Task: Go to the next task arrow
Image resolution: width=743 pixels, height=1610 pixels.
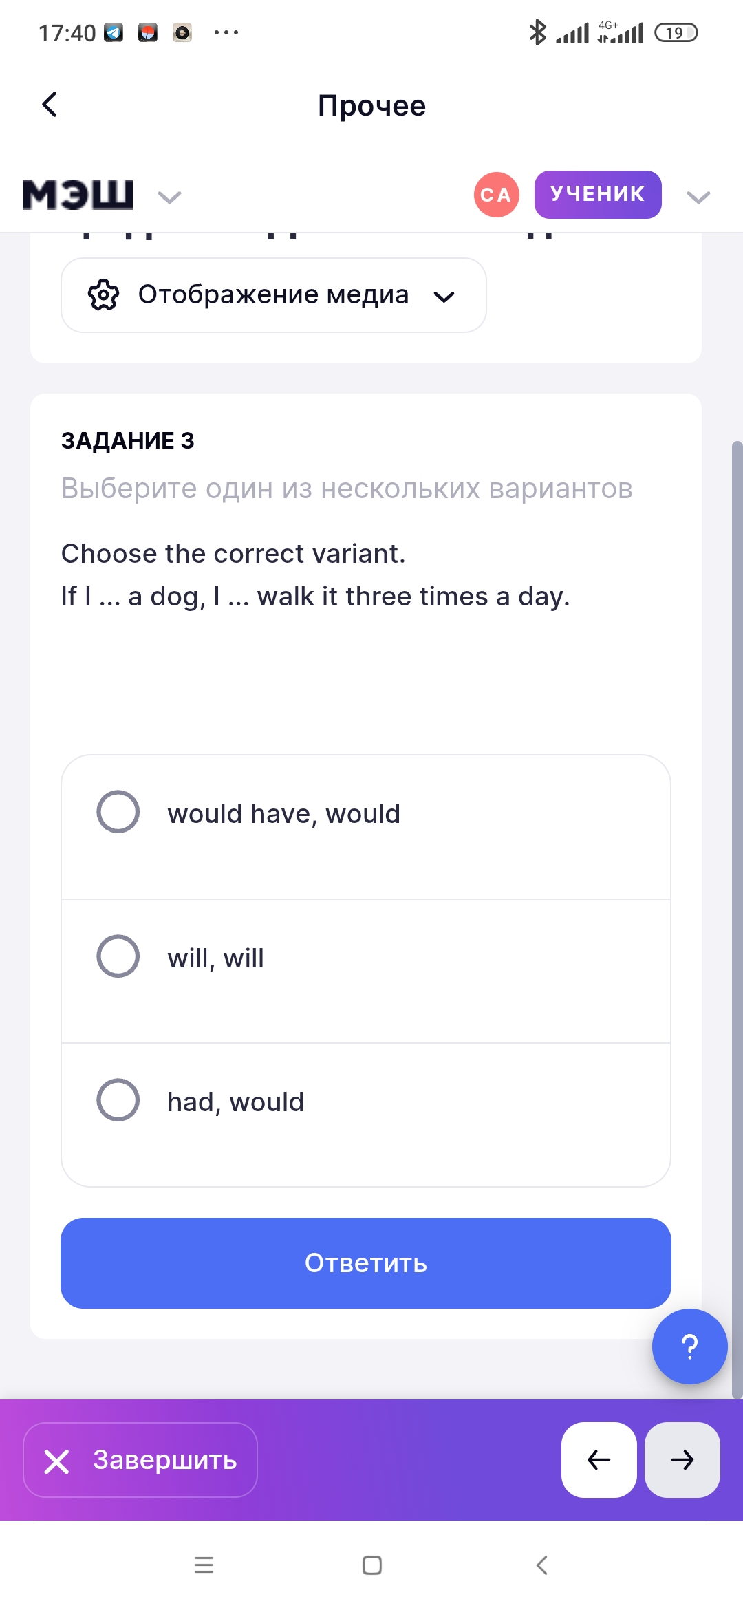Action: point(682,1459)
